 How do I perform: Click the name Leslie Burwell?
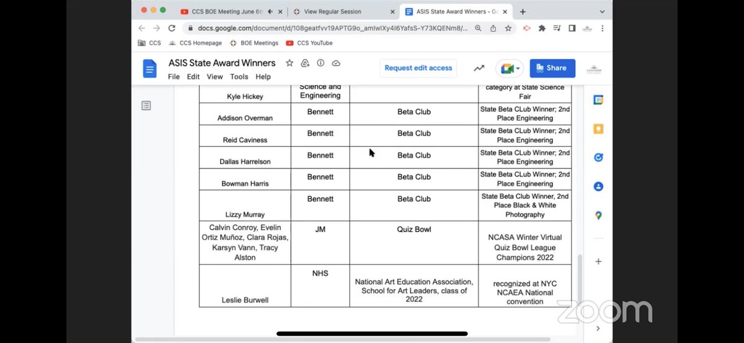245,301
